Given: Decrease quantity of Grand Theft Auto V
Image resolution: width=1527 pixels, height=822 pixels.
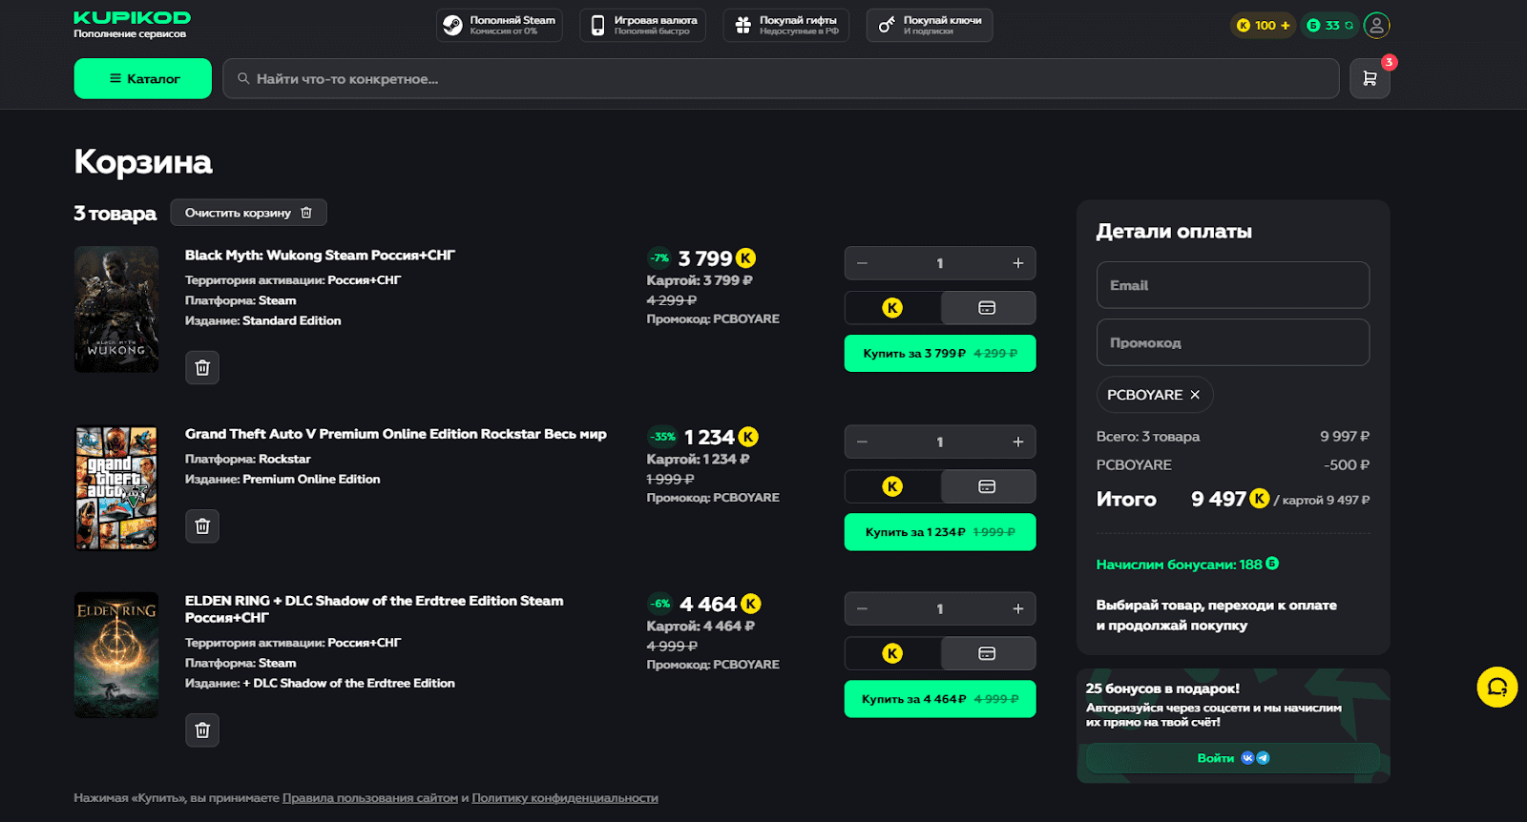Looking at the screenshot, I should click(x=863, y=442).
